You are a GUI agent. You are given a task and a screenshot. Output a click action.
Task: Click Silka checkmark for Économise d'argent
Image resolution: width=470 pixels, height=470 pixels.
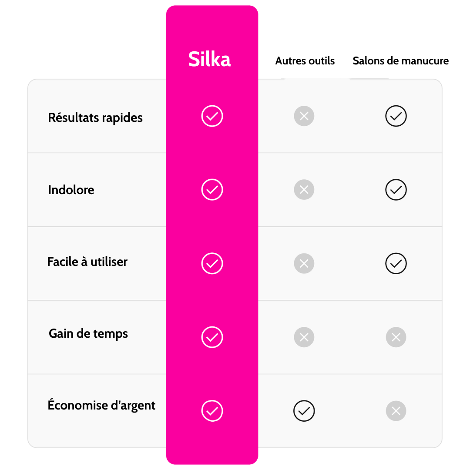(x=212, y=411)
